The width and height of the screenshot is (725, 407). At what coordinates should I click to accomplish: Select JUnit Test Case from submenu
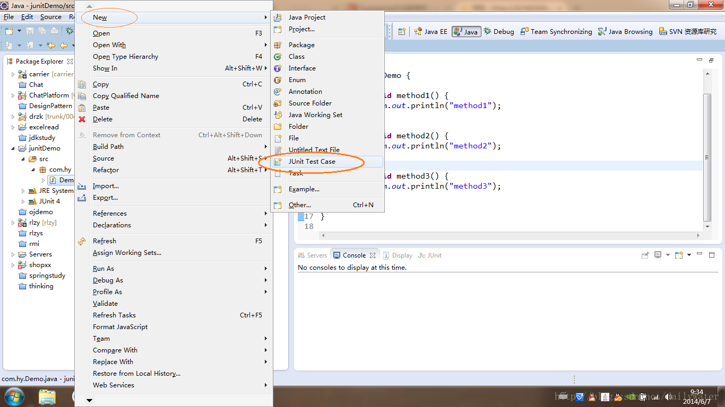tap(327, 162)
